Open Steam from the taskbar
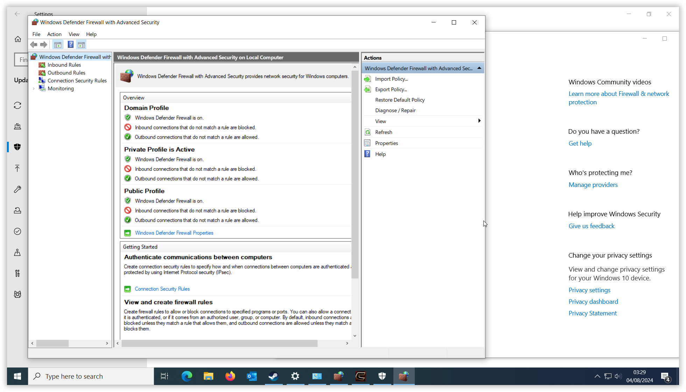 coord(273,376)
